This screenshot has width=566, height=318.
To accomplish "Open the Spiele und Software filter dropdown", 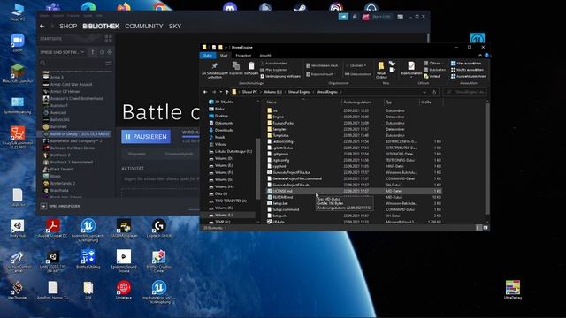I will point(62,52).
